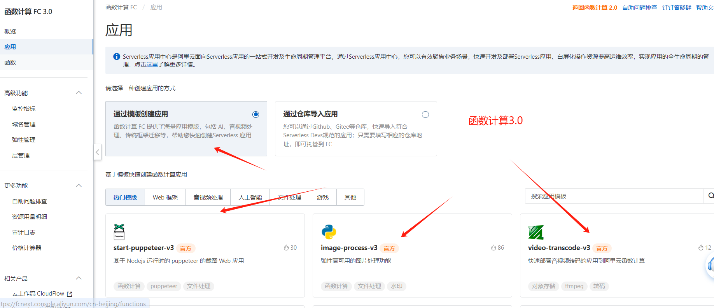This screenshot has width=714, height=308.
Task: Select the 通过仓库导入应用 radio button
Action: coord(425,114)
